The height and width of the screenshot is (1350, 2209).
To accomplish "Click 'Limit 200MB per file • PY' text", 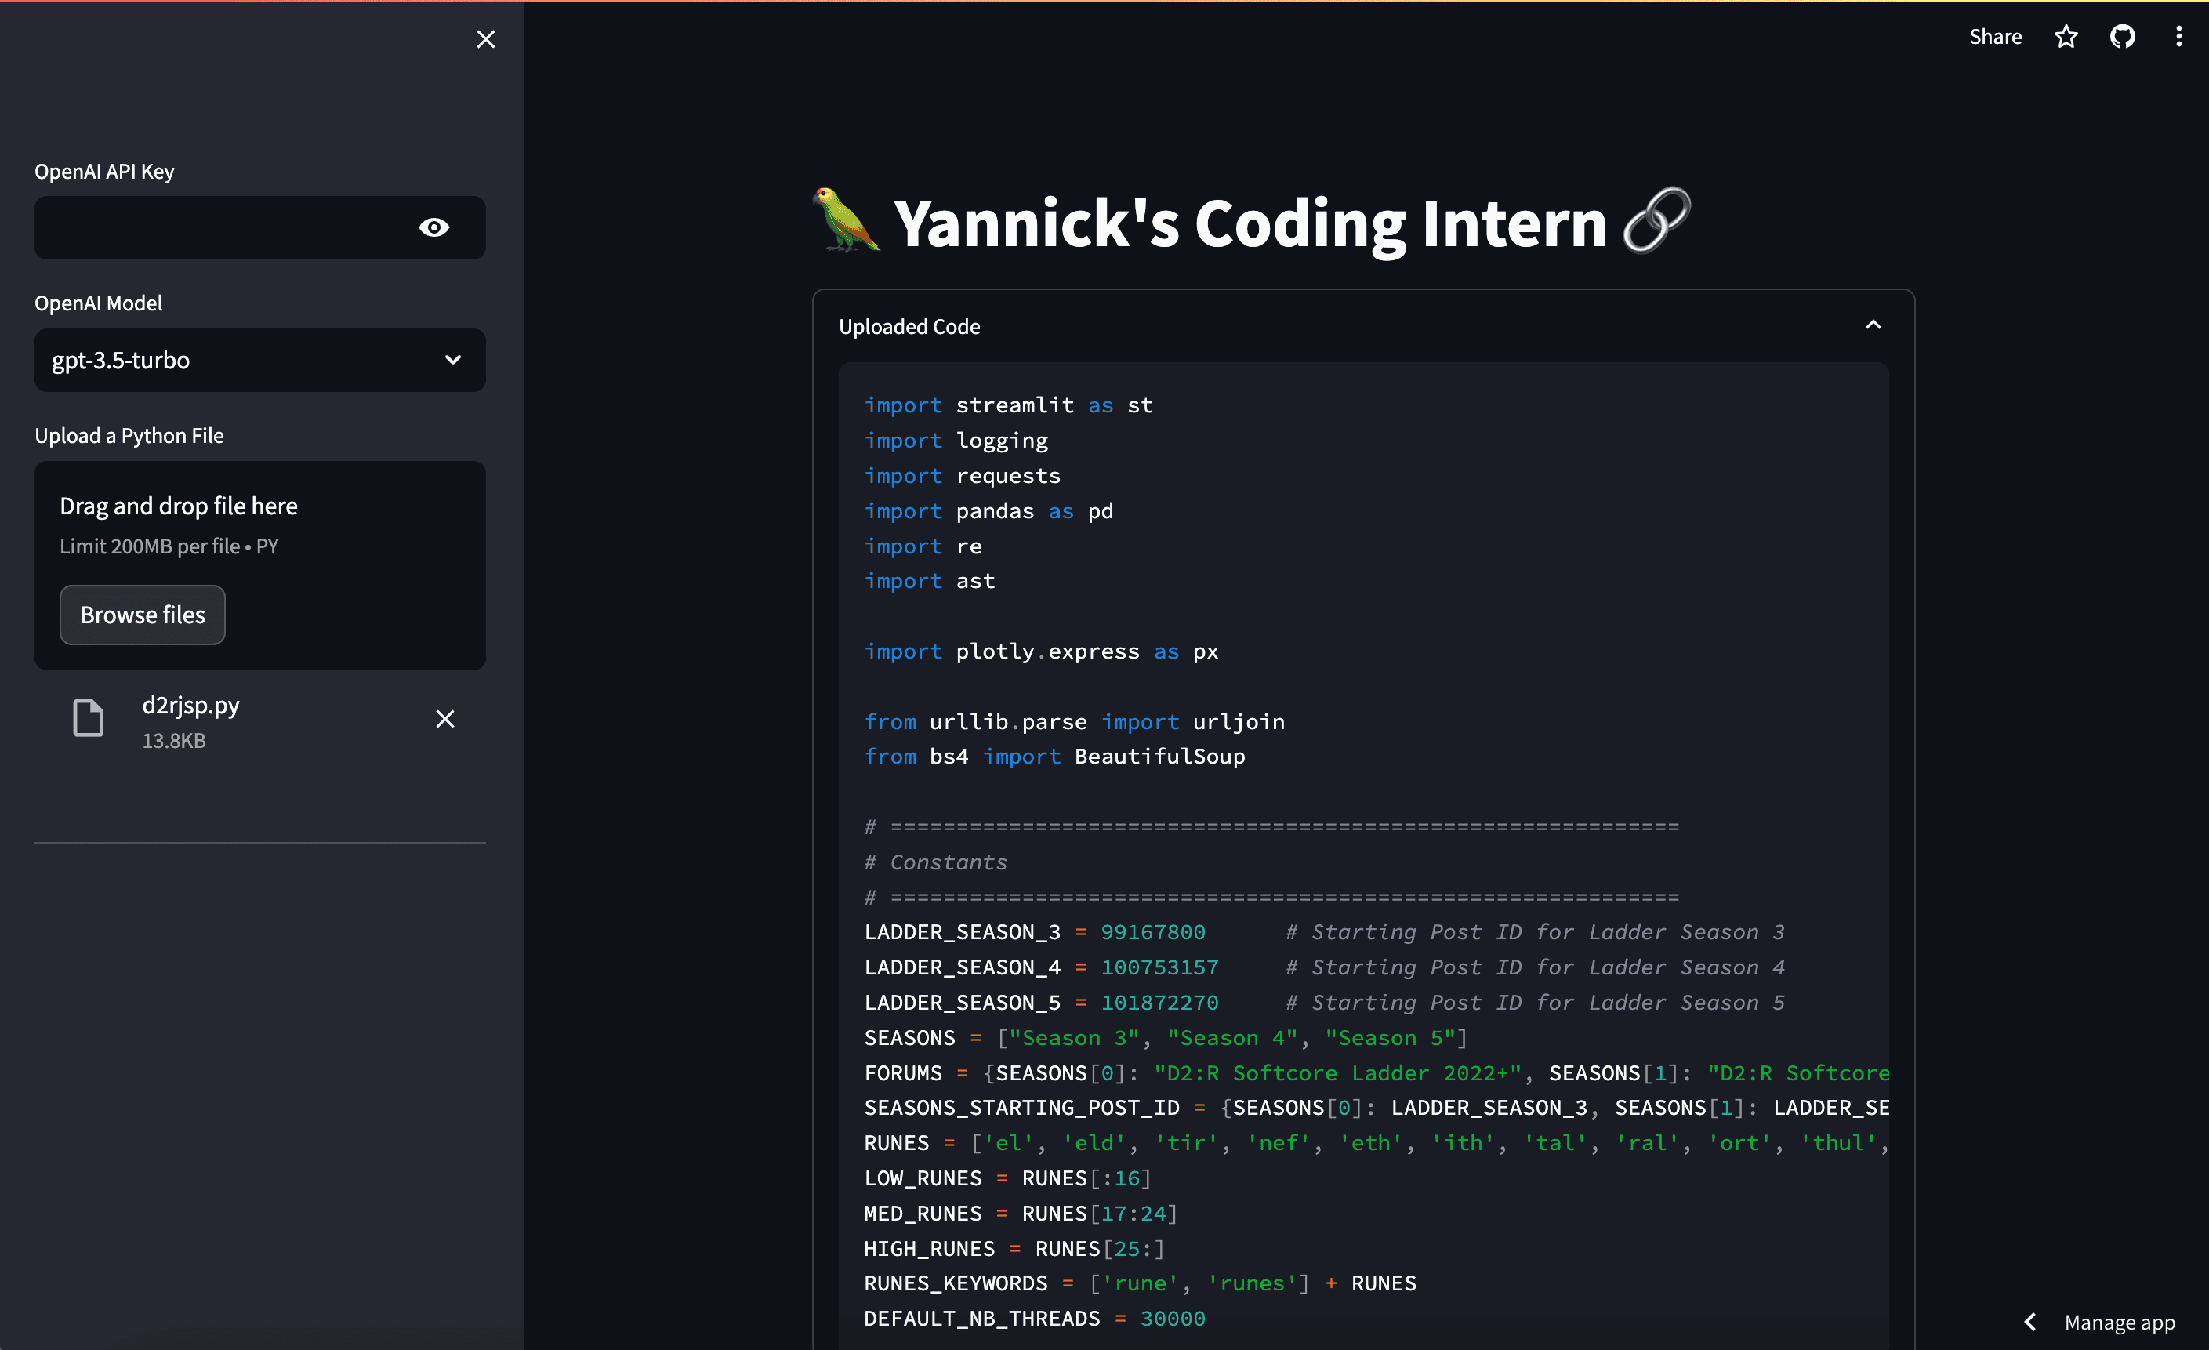I will (169, 546).
